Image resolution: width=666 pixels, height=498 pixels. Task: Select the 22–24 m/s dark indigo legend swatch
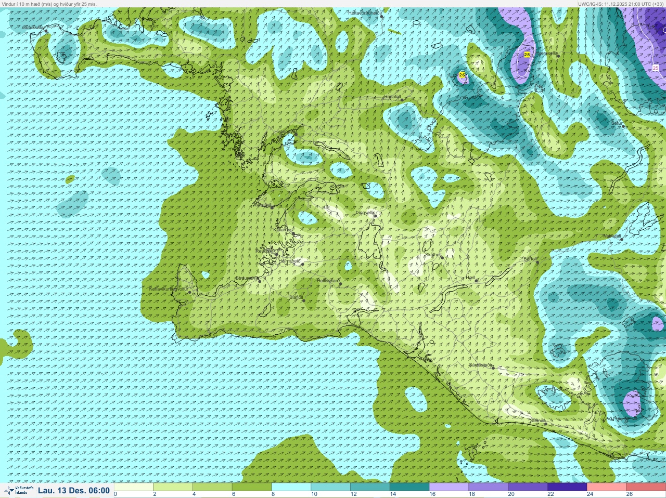(567, 487)
